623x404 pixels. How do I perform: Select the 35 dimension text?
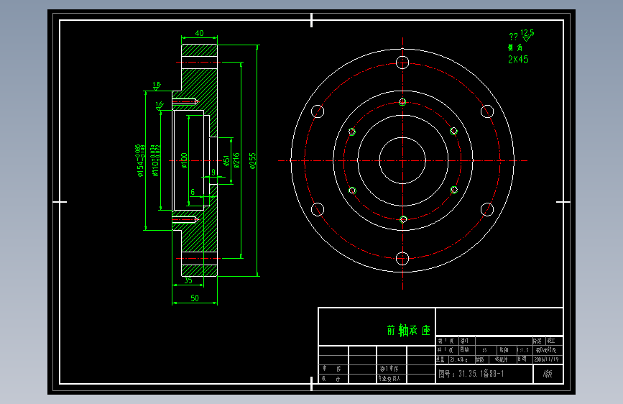(x=188, y=280)
